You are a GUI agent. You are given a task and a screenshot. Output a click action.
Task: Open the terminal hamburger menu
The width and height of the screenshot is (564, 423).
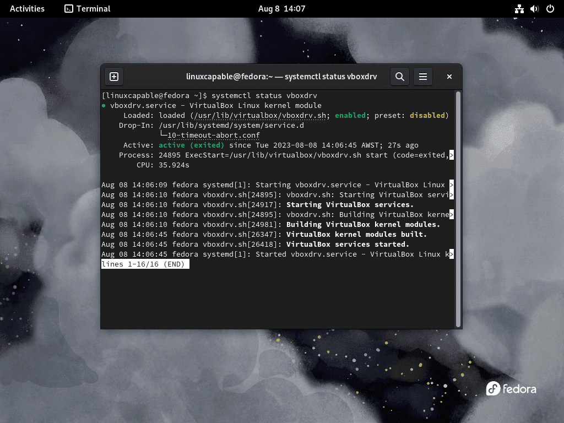(x=423, y=77)
